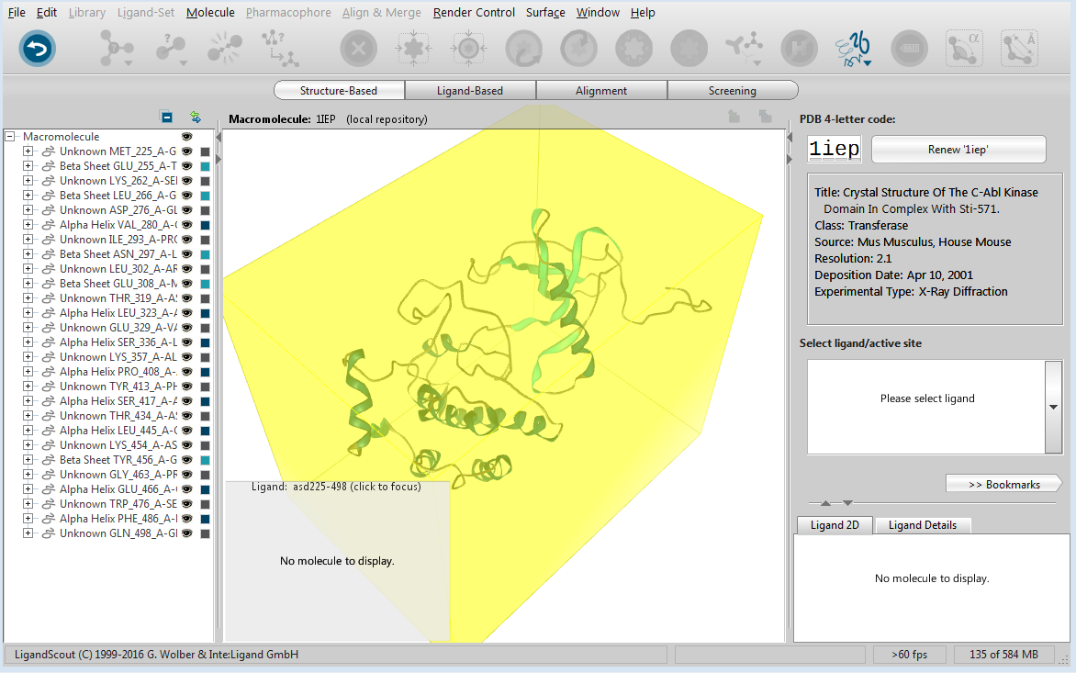Click the blue undo arrow icon

37,49
